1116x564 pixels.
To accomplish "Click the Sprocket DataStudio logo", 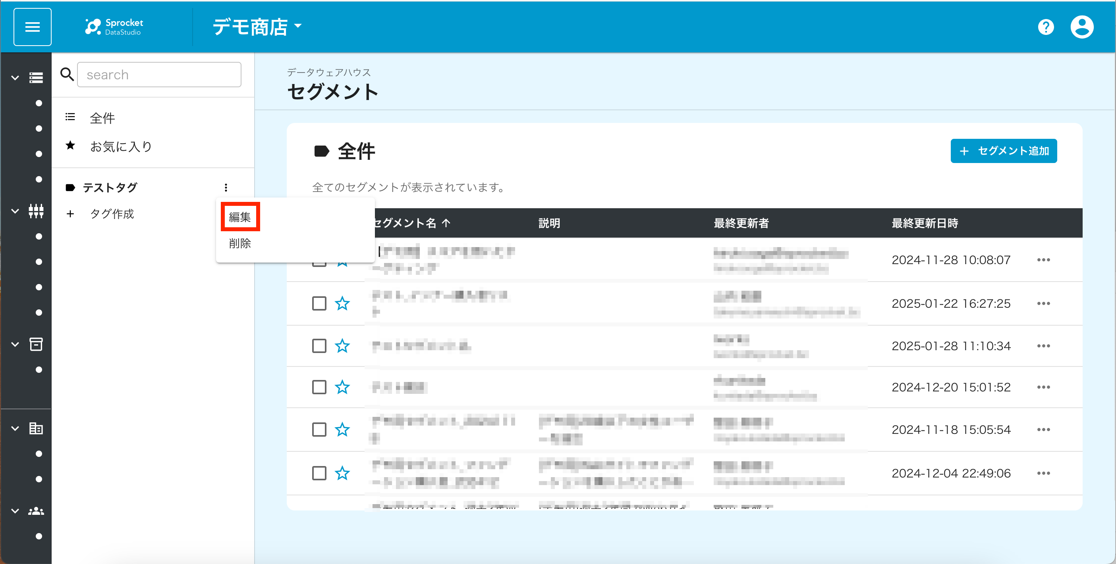I will click(114, 27).
